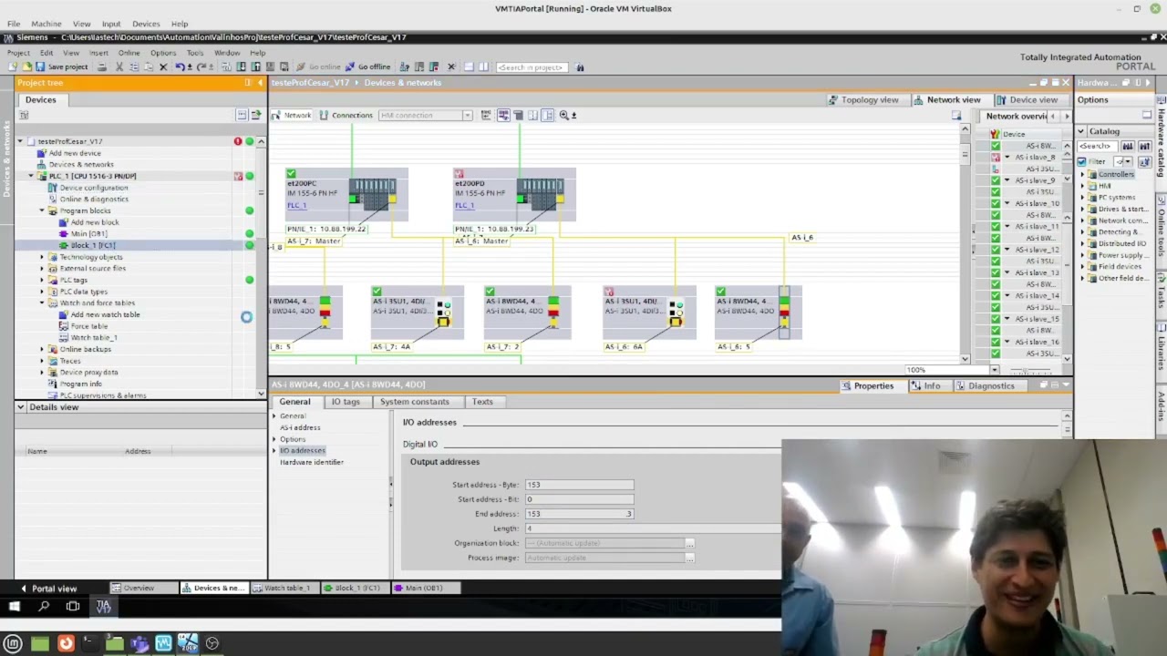The width and height of the screenshot is (1167, 656).
Task: Click the Cut scissors icon in toolbar
Action: coord(119,67)
